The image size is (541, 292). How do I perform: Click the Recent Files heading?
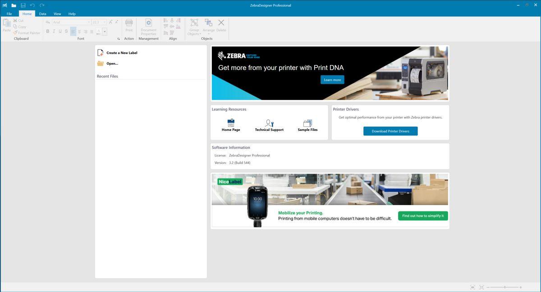[107, 76]
